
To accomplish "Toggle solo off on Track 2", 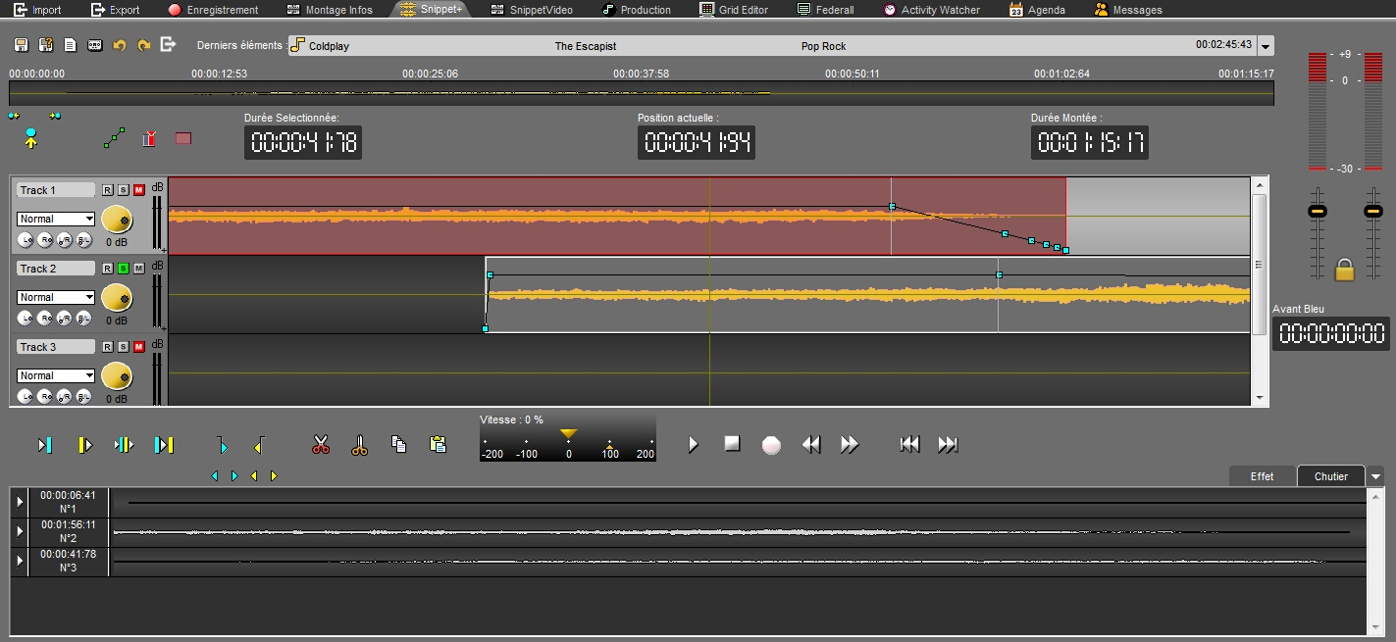I will (124, 269).
